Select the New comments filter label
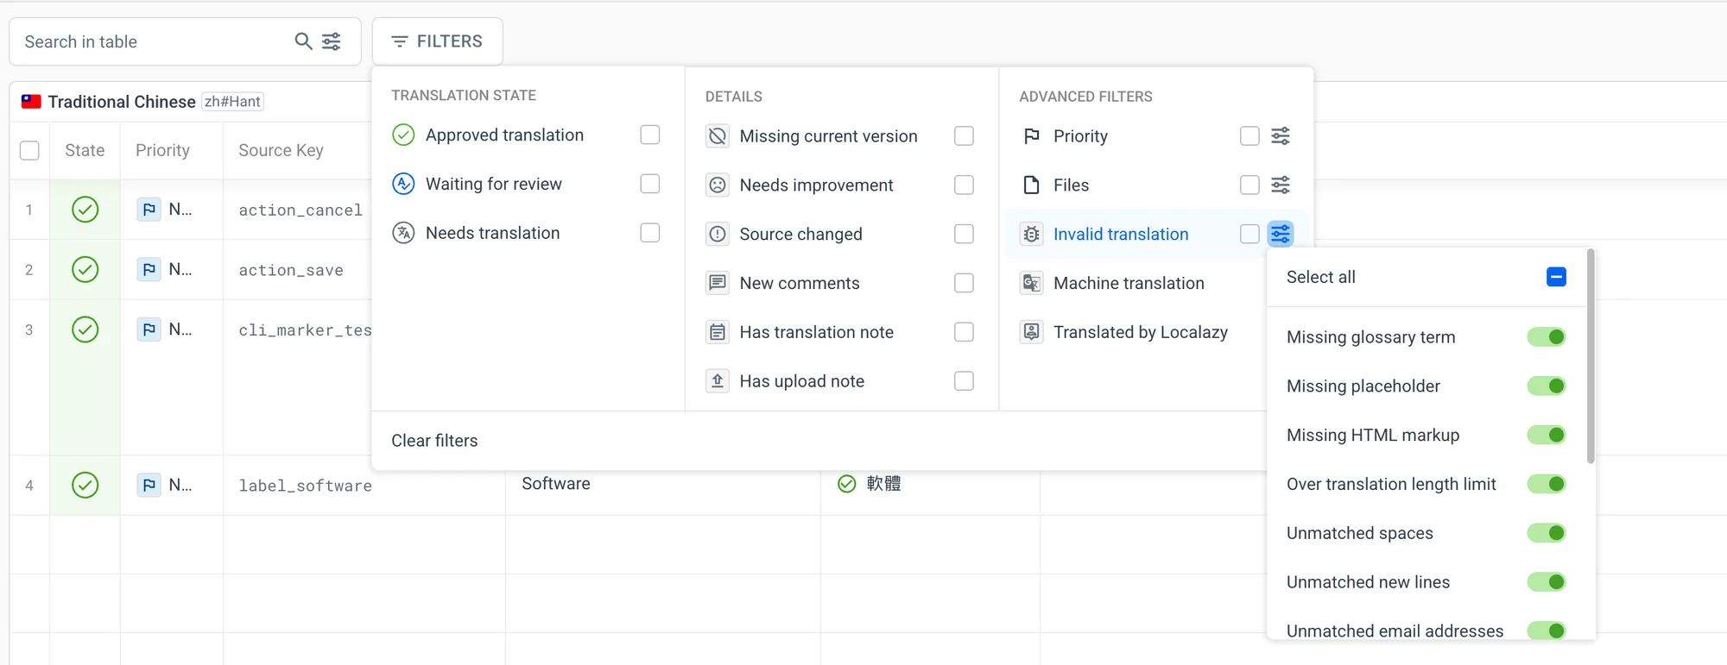 pos(800,283)
